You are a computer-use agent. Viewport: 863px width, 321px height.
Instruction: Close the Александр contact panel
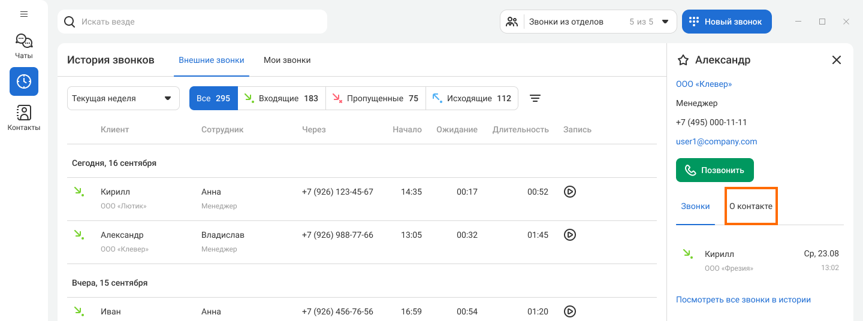coord(837,60)
